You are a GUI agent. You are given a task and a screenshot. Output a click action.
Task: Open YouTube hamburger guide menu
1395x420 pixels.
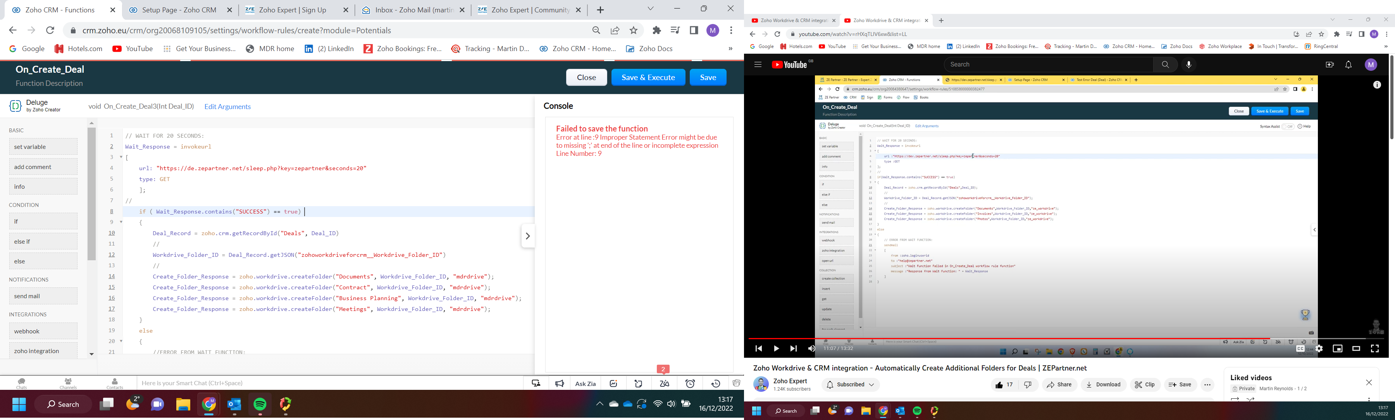coord(758,65)
